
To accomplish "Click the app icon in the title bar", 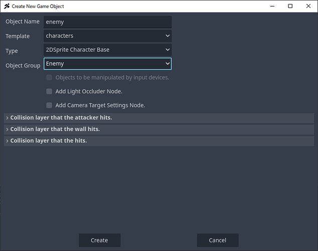I will click(7, 6).
